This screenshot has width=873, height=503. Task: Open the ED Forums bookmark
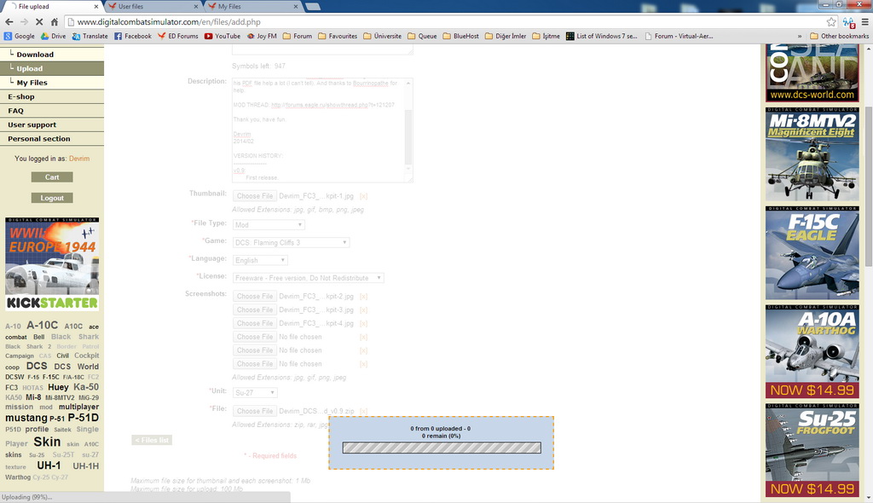point(177,36)
